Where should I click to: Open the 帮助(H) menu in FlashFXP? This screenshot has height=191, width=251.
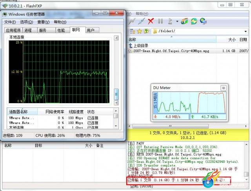[x=142, y=14]
